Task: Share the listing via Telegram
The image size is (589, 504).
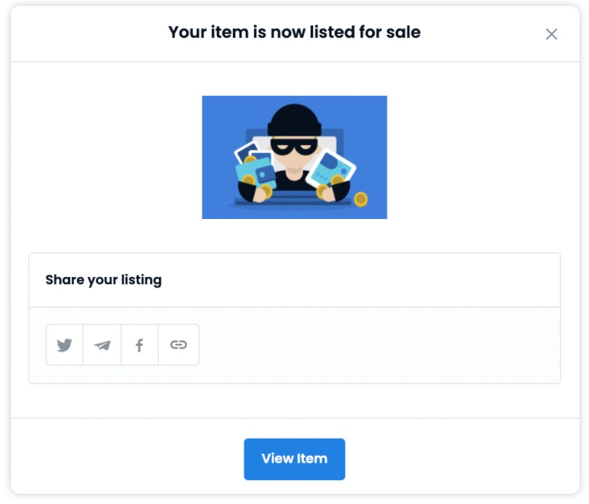Action: (x=102, y=344)
